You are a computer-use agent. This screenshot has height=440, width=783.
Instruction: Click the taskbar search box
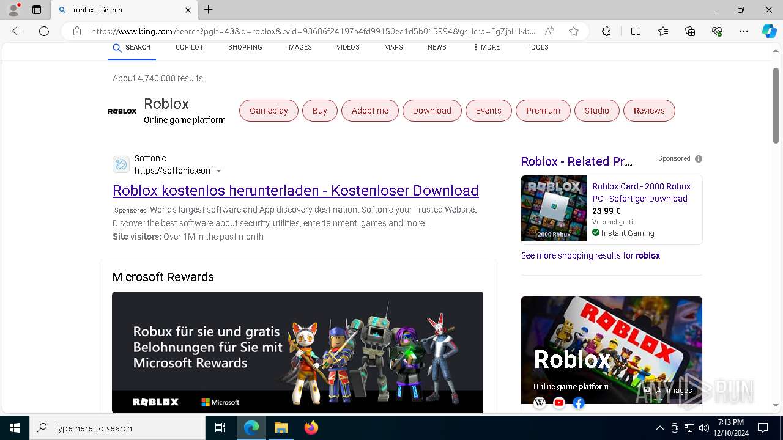point(117,428)
